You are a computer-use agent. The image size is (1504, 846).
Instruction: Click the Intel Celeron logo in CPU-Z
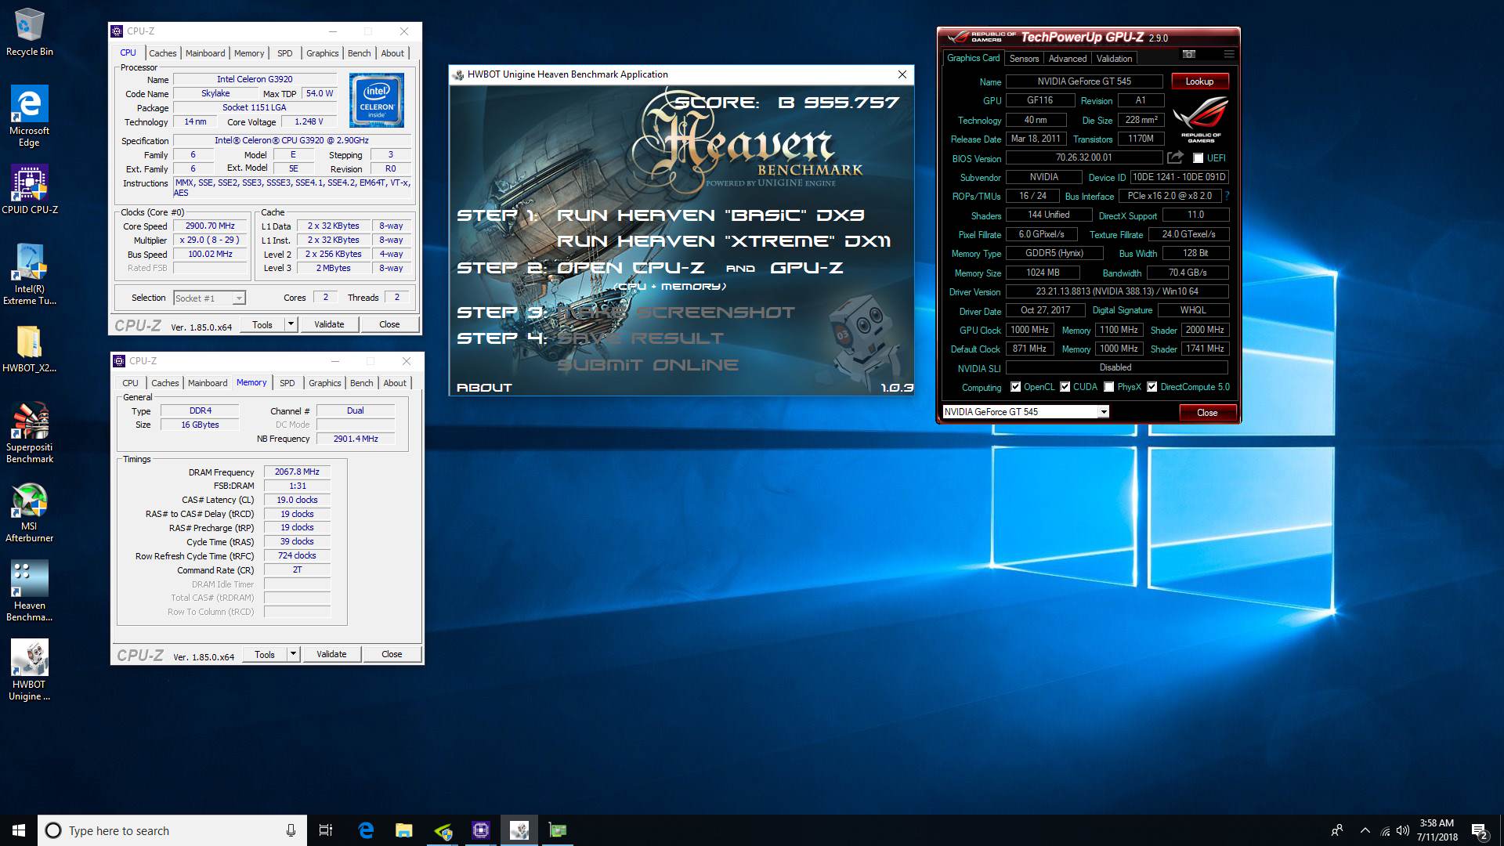tap(377, 100)
